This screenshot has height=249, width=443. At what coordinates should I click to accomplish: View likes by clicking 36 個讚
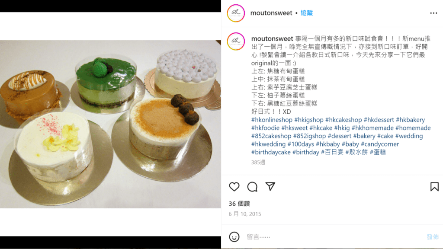coord(239,204)
